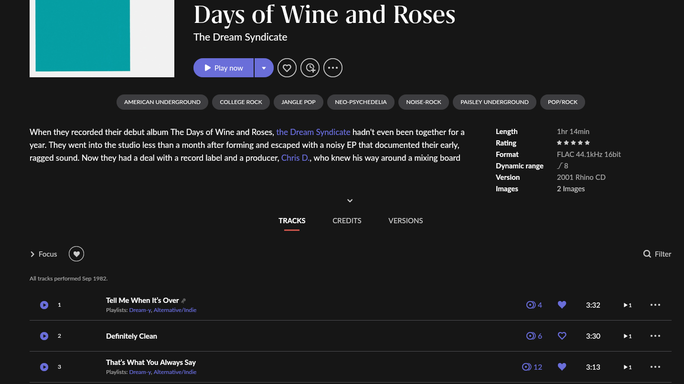Switch to the Versions tab
This screenshot has width=684, height=384.
pyautogui.click(x=406, y=220)
